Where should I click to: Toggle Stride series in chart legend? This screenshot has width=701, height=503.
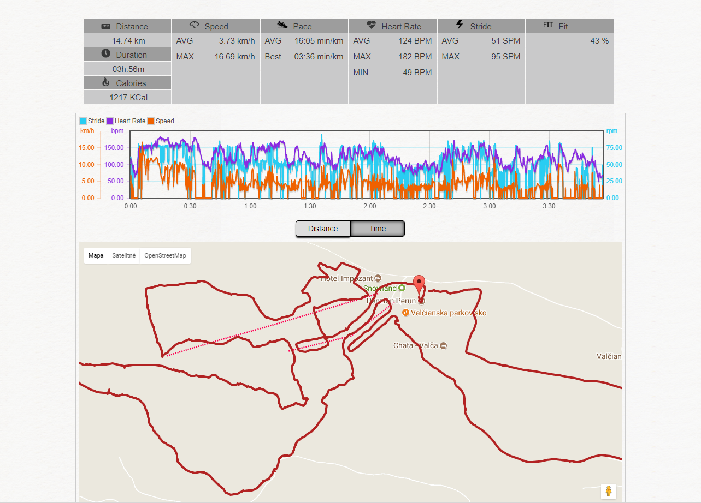(x=92, y=121)
